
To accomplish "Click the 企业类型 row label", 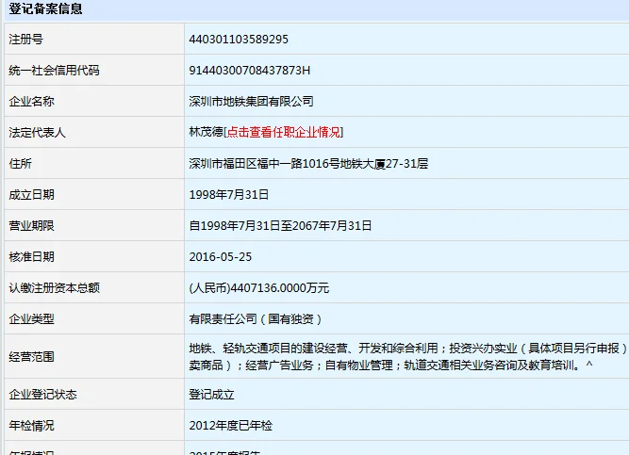I will pos(31,319).
